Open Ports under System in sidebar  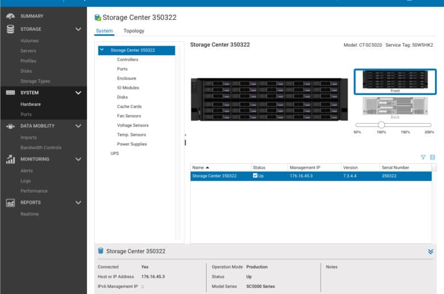(x=26, y=115)
